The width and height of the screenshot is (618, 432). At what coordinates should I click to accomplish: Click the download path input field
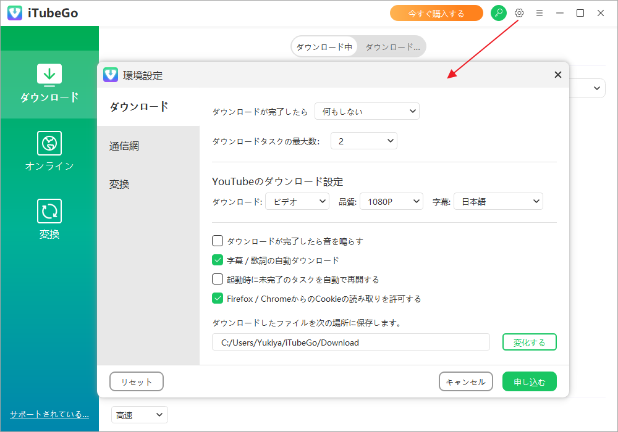(x=351, y=342)
